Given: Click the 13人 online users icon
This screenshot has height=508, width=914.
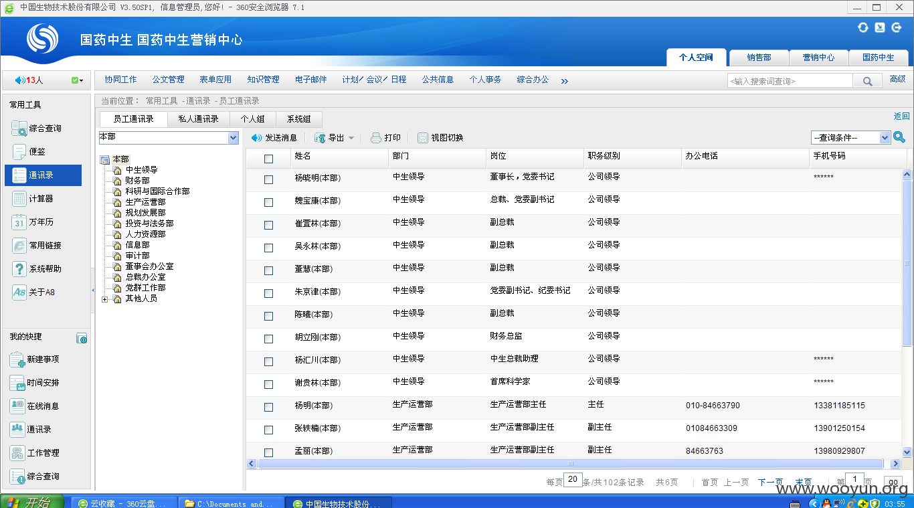Looking at the screenshot, I should (x=29, y=80).
